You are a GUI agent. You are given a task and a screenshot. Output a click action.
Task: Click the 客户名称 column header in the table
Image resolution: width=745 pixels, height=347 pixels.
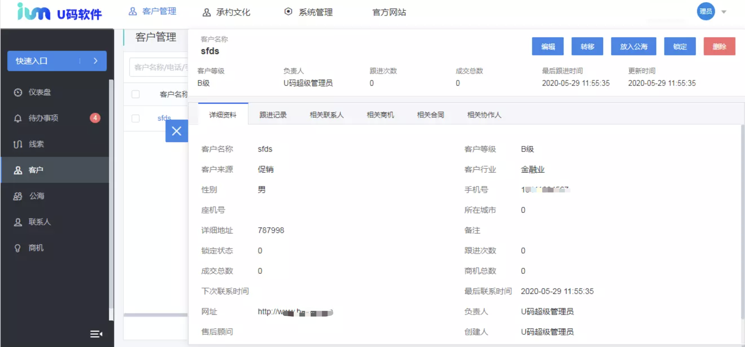(173, 94)
